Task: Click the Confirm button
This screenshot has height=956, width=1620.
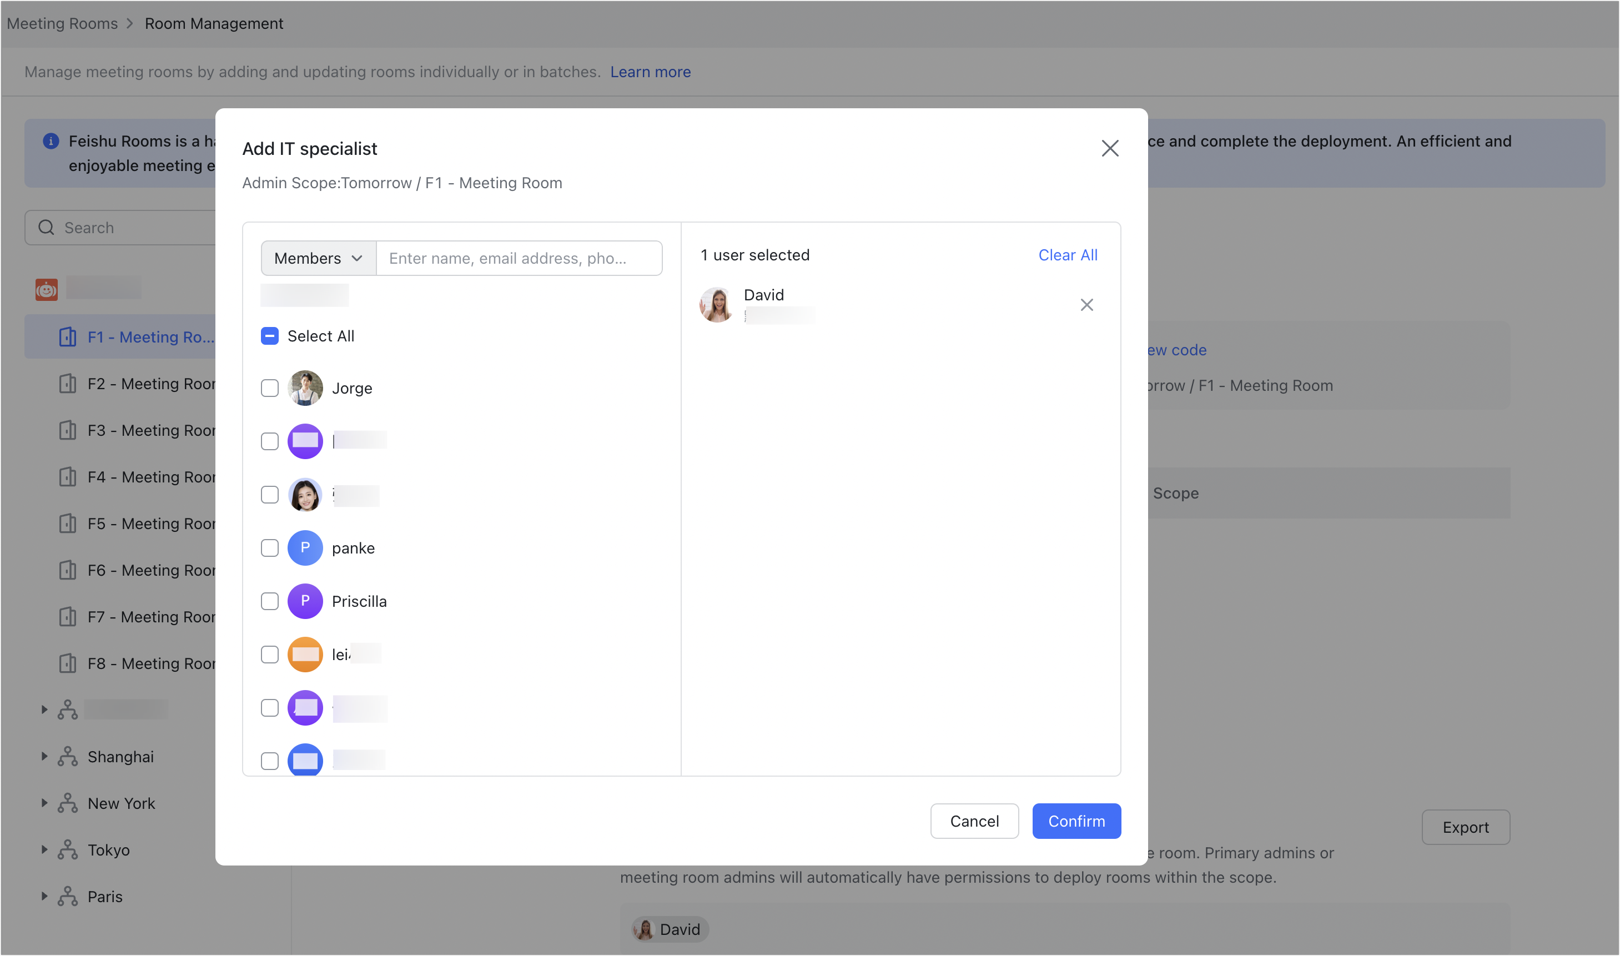Action: 1076,821
